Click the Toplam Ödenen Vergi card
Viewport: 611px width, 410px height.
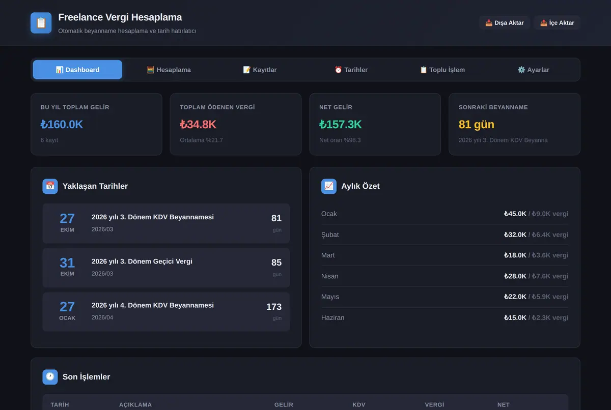coord(236,124)
